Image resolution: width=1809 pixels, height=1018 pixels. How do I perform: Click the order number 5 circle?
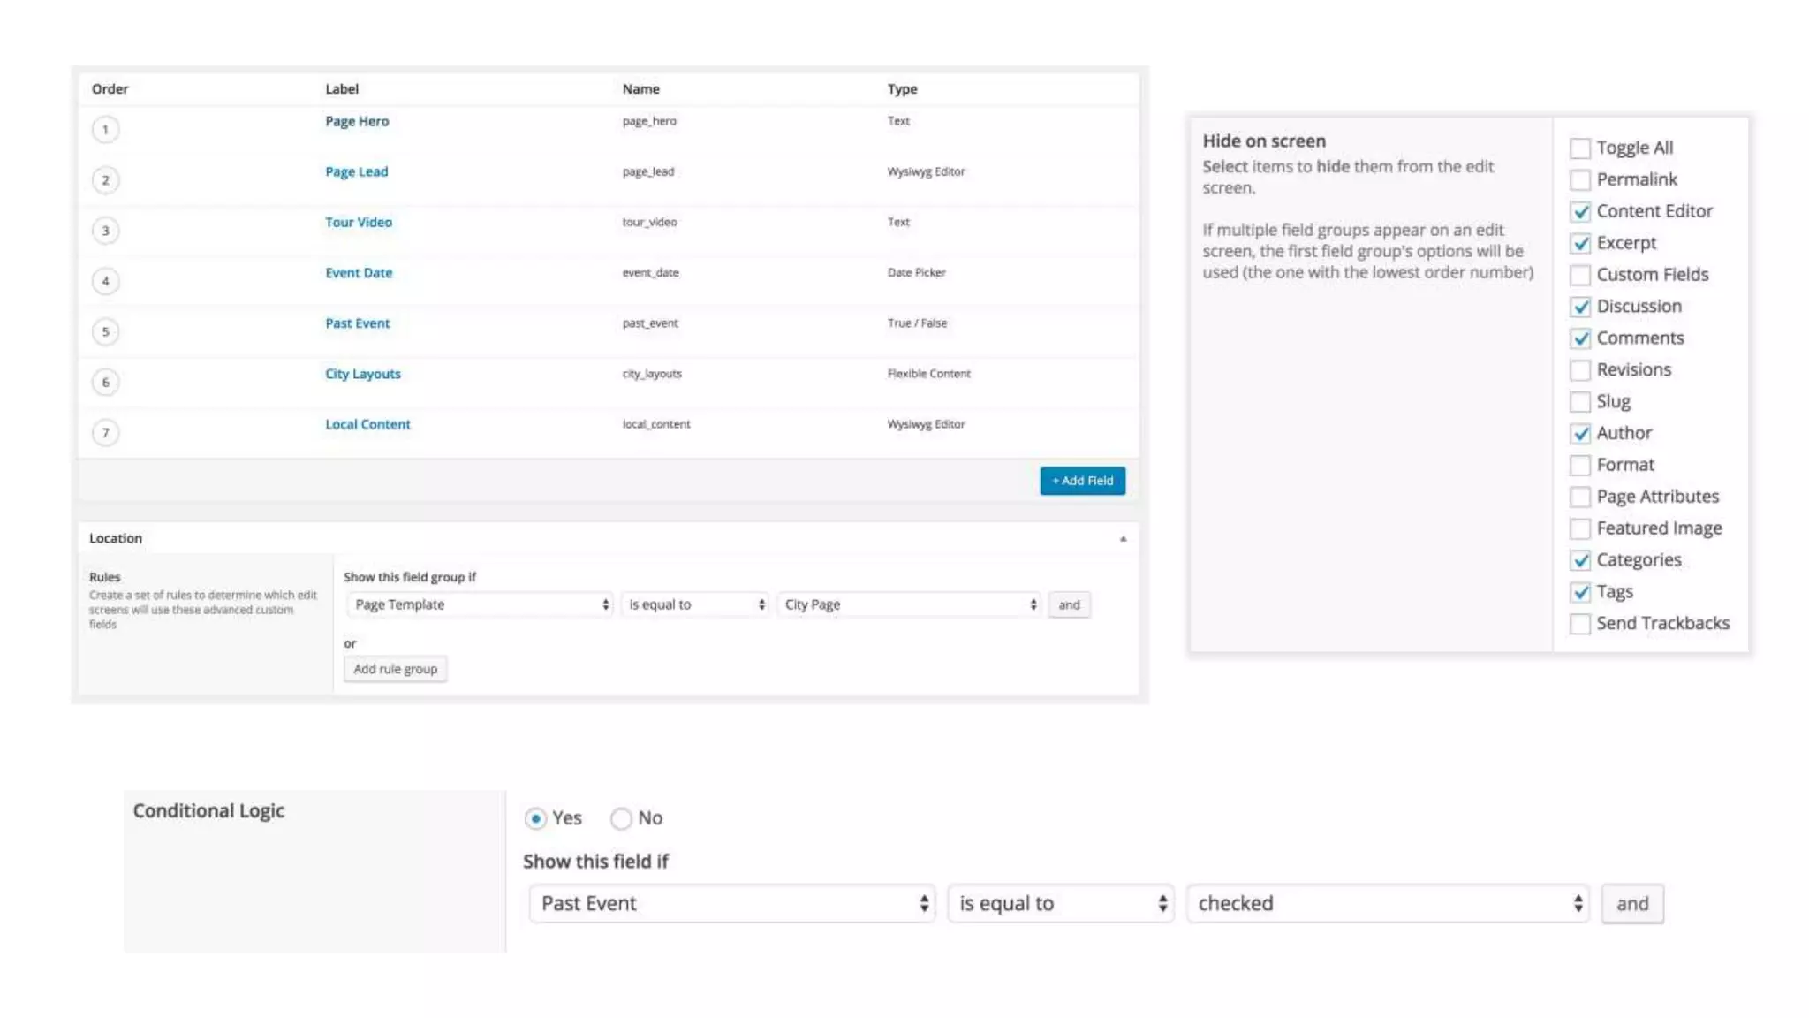click(105, 331)
